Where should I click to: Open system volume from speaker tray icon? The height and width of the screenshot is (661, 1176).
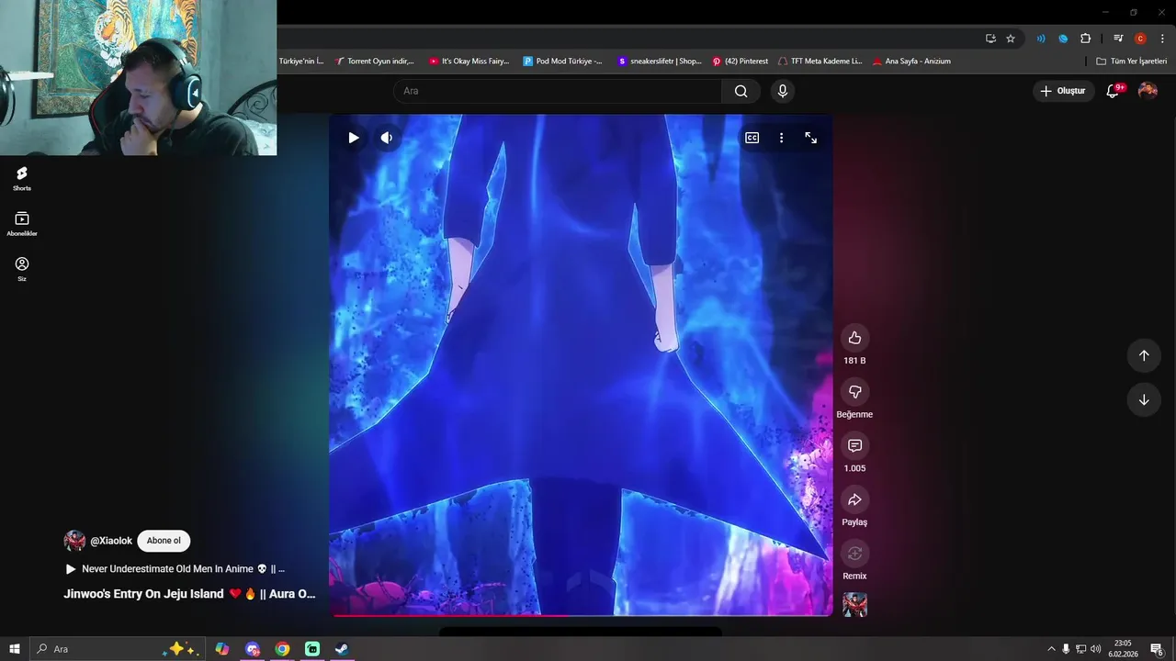coord(1095,649)
